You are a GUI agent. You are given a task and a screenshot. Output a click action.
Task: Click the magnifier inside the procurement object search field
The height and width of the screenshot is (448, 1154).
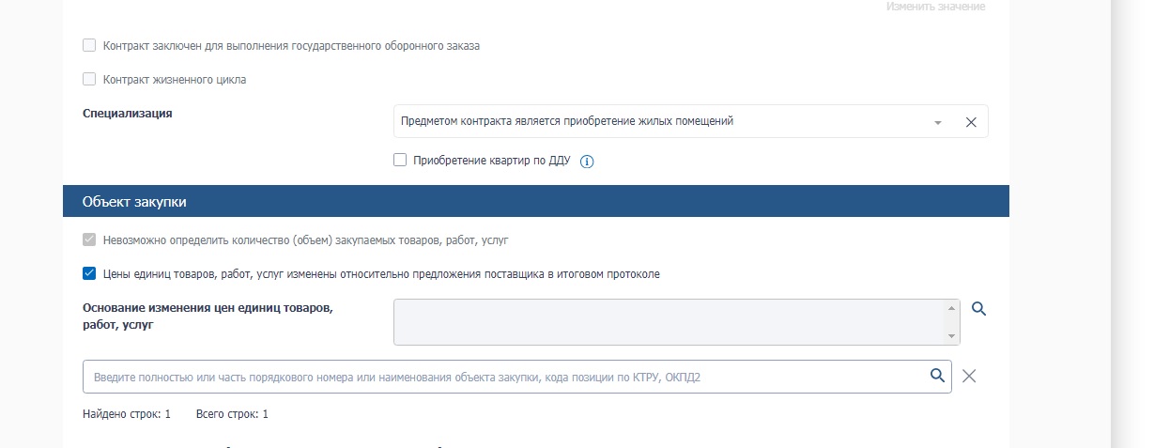(936, 376)
